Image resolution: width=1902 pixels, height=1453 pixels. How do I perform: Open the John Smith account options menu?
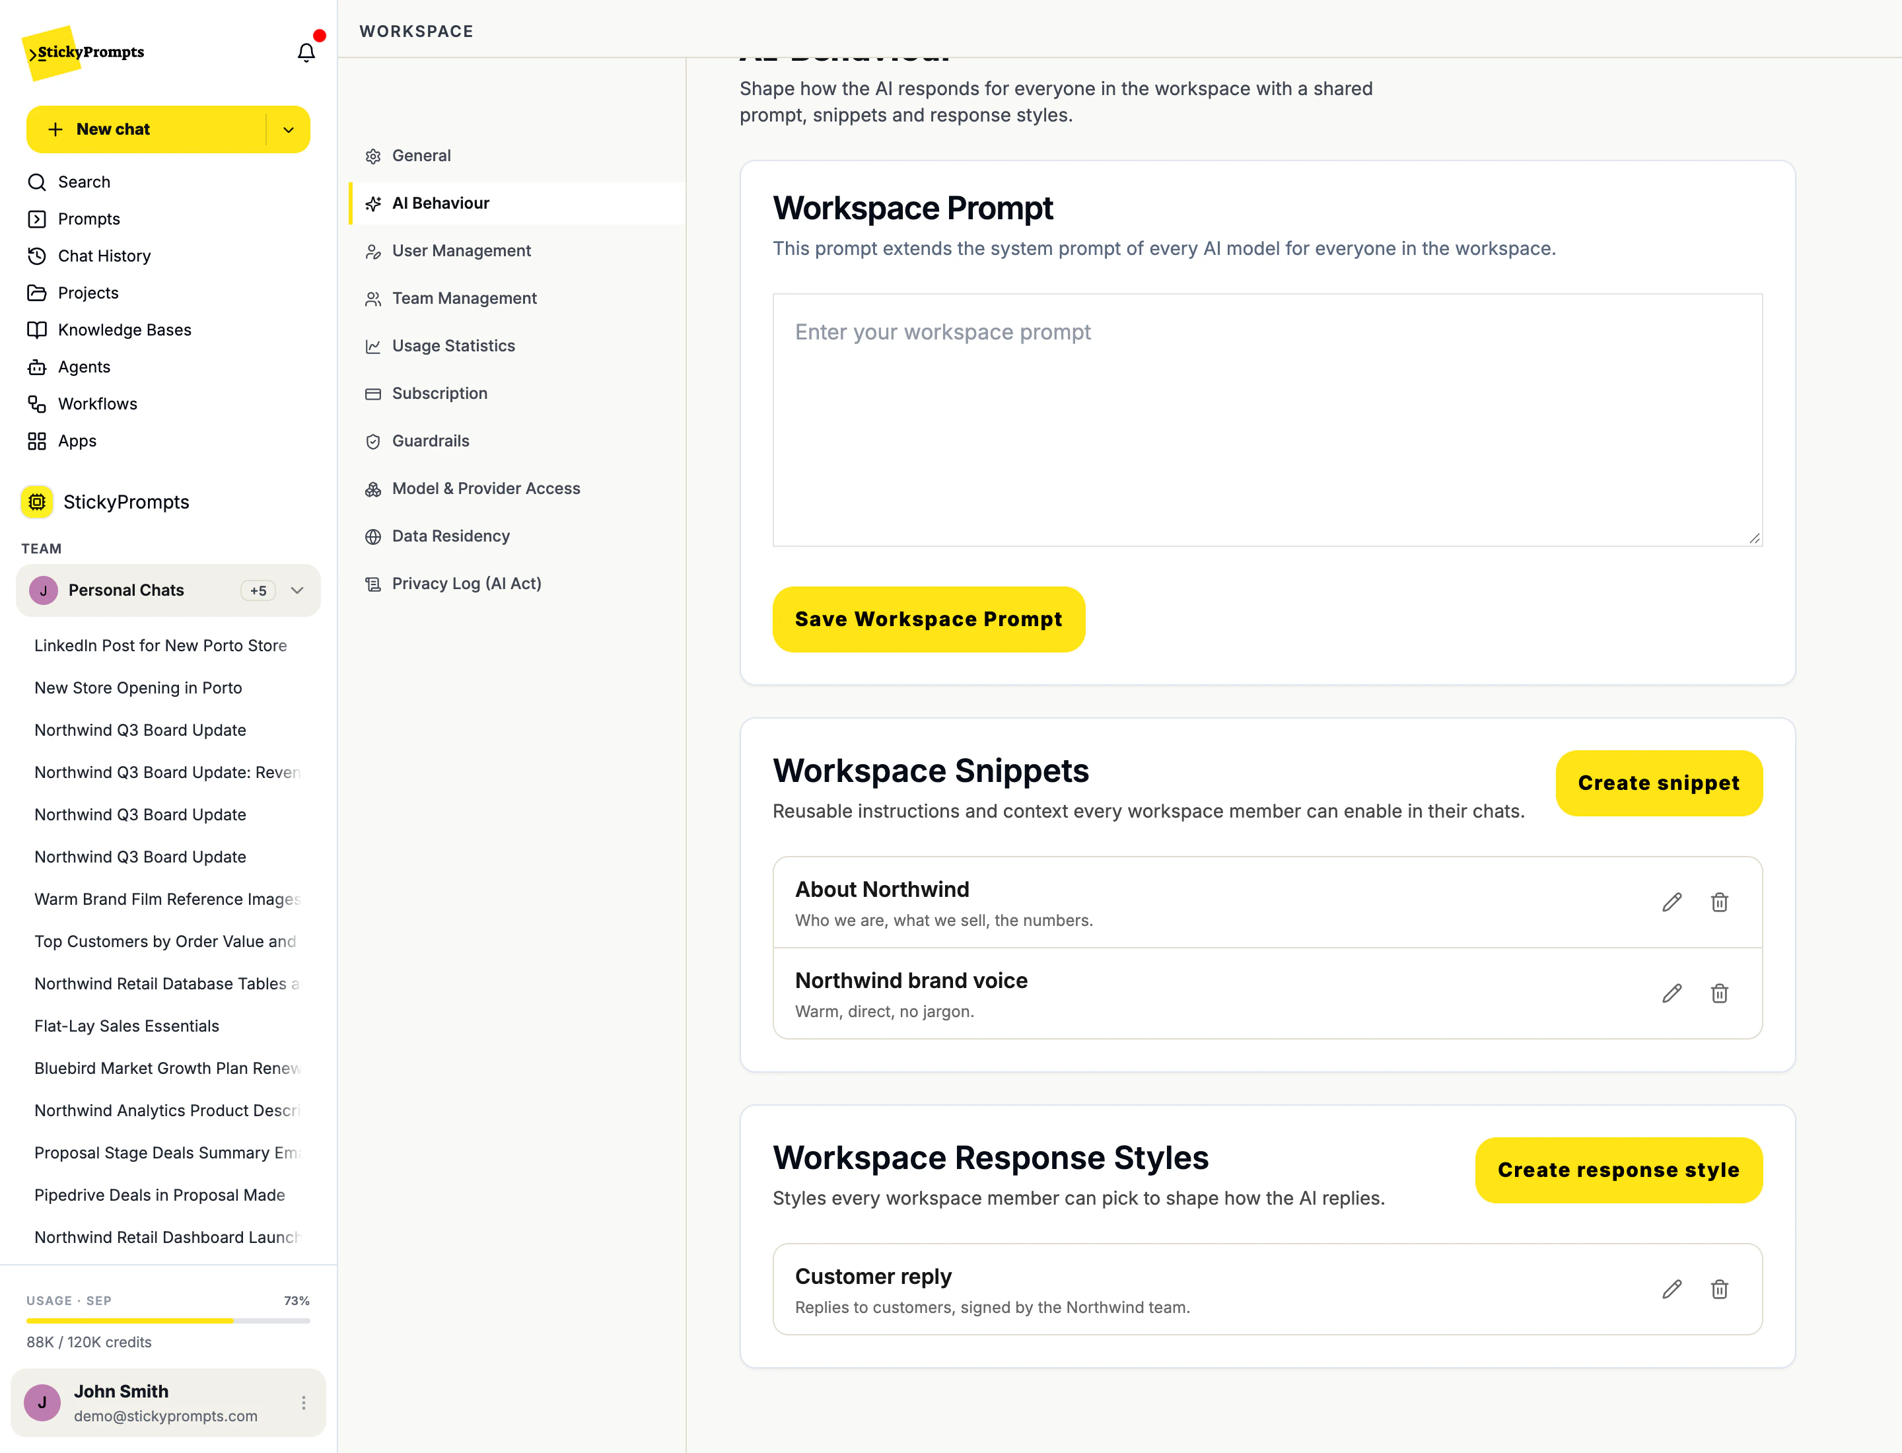tap(304, 1402)
